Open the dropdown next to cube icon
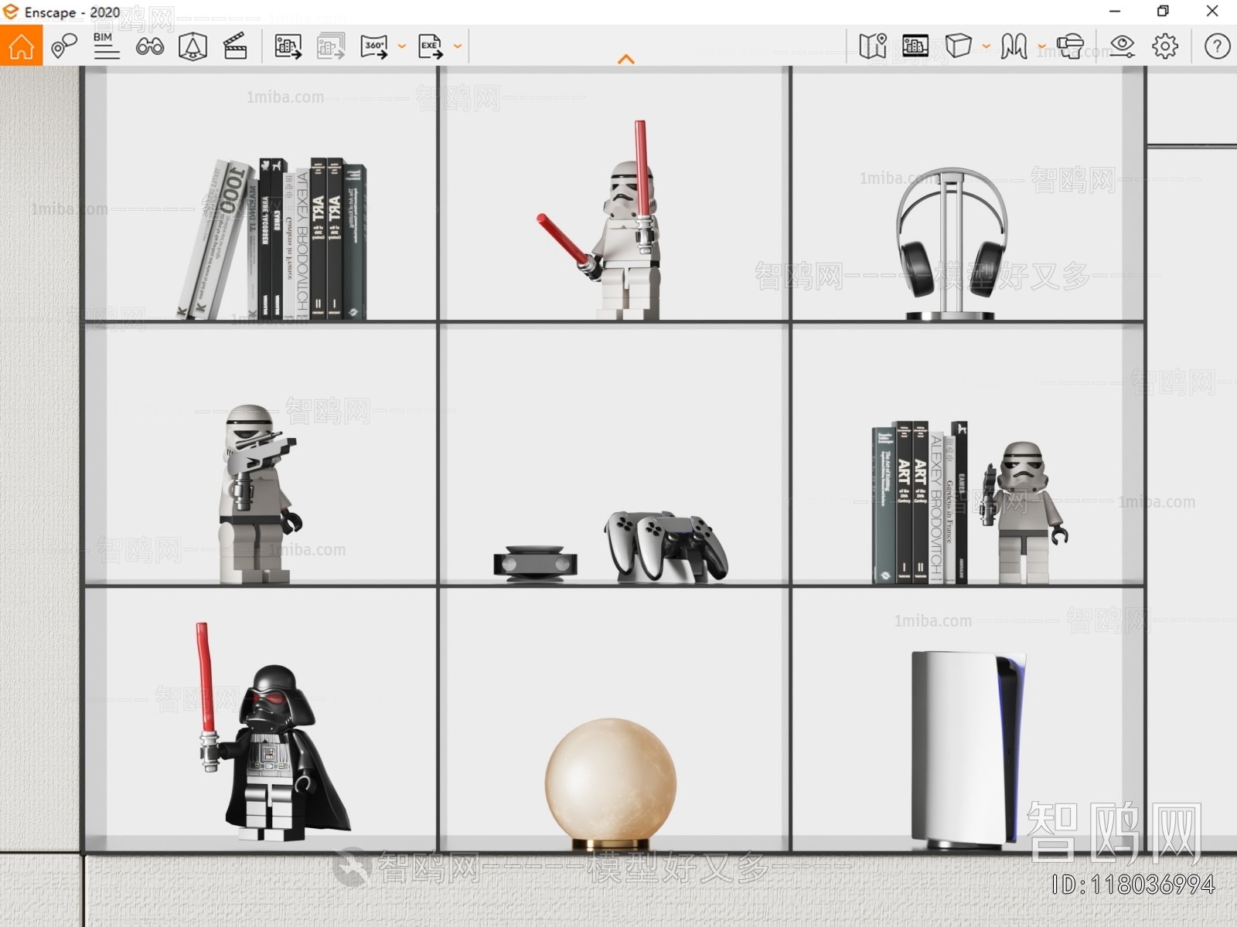 (987, 46)
